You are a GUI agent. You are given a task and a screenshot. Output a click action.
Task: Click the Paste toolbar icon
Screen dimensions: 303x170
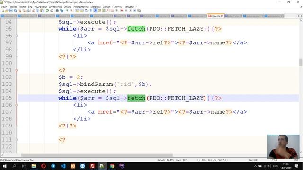click(x=42, y=10)
